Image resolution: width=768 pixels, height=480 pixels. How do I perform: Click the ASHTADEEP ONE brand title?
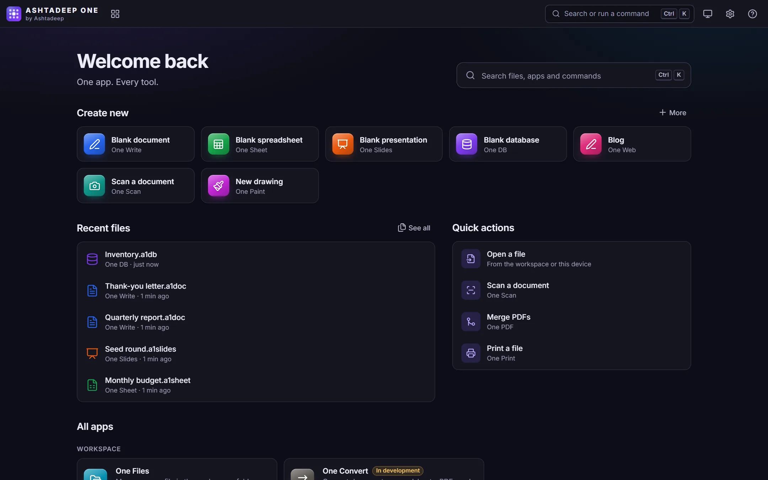click(x=62, y=10)
